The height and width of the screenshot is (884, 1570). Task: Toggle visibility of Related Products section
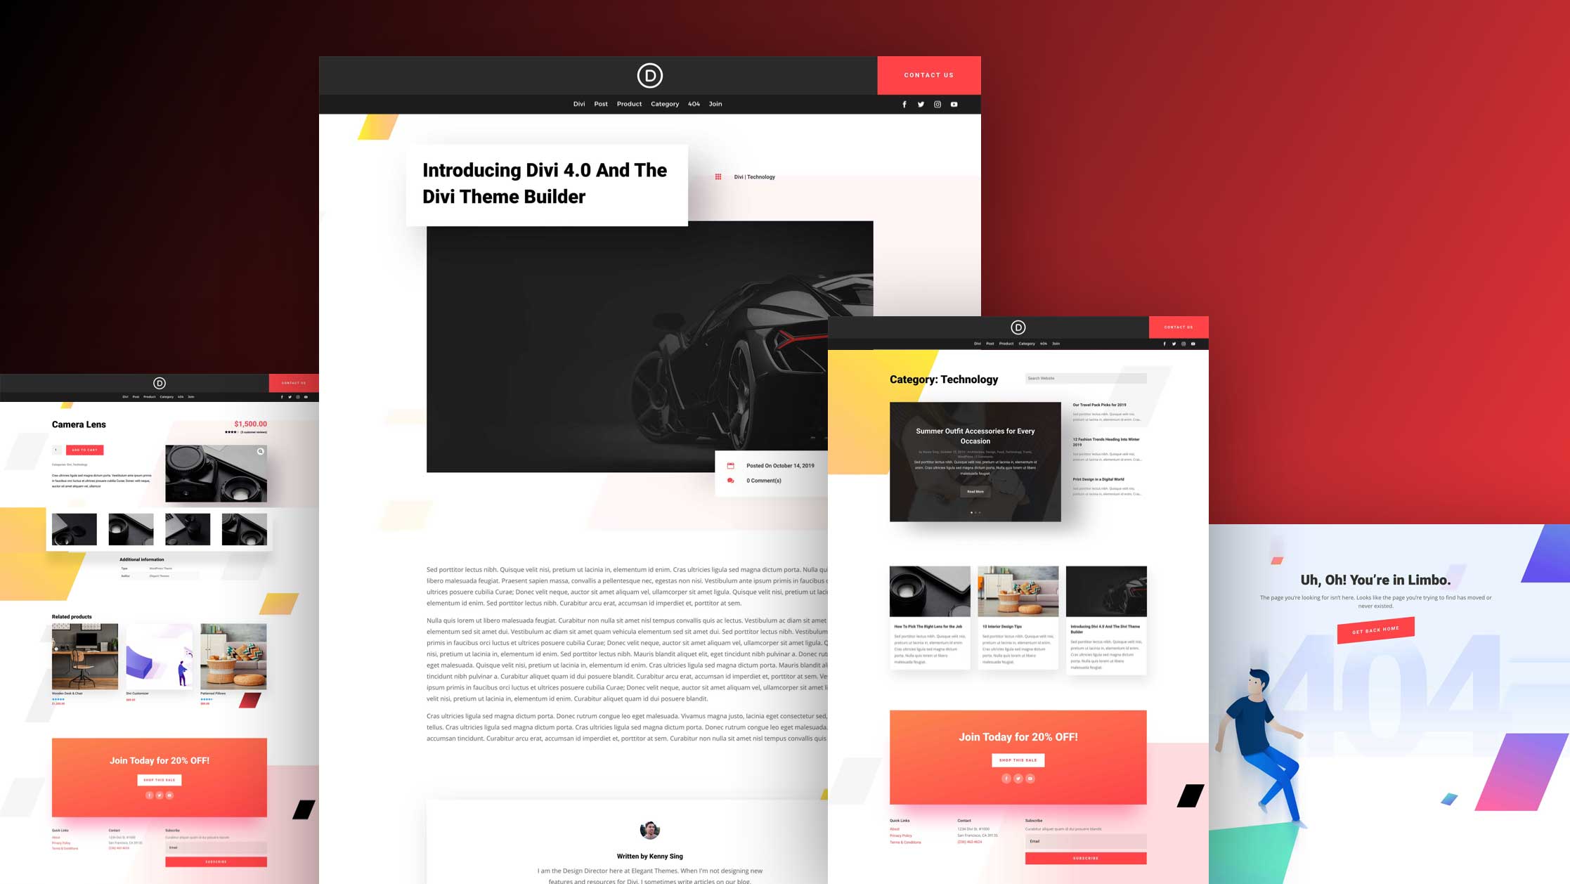[x=71, y=616]
